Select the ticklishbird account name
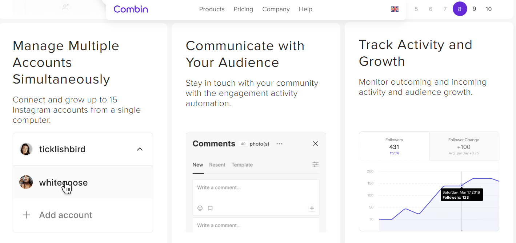 click(62, 149)
